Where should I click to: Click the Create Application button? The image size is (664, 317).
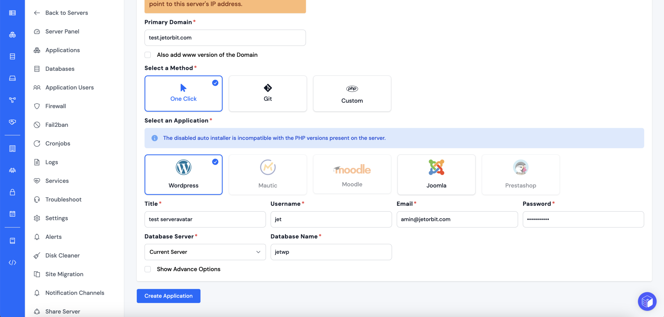168,296
